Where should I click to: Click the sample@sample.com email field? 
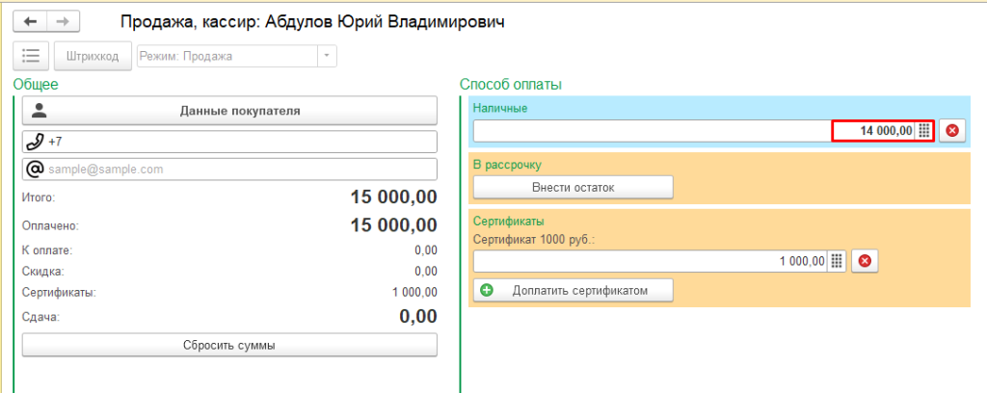coord(229,170)
